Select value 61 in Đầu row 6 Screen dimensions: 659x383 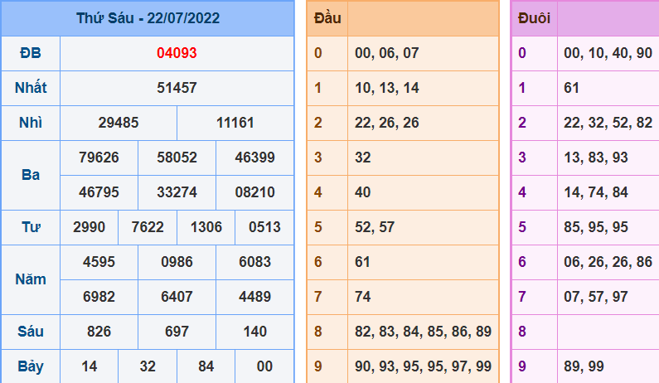[362, 262]
